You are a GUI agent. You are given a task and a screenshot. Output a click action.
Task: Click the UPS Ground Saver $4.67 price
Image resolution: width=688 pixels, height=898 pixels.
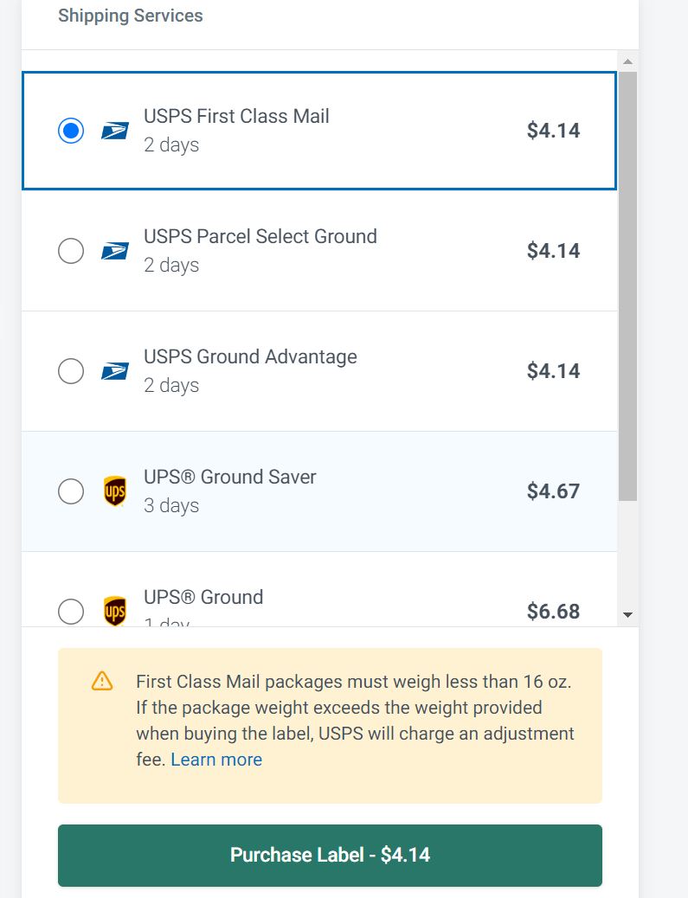coord(553,491)
